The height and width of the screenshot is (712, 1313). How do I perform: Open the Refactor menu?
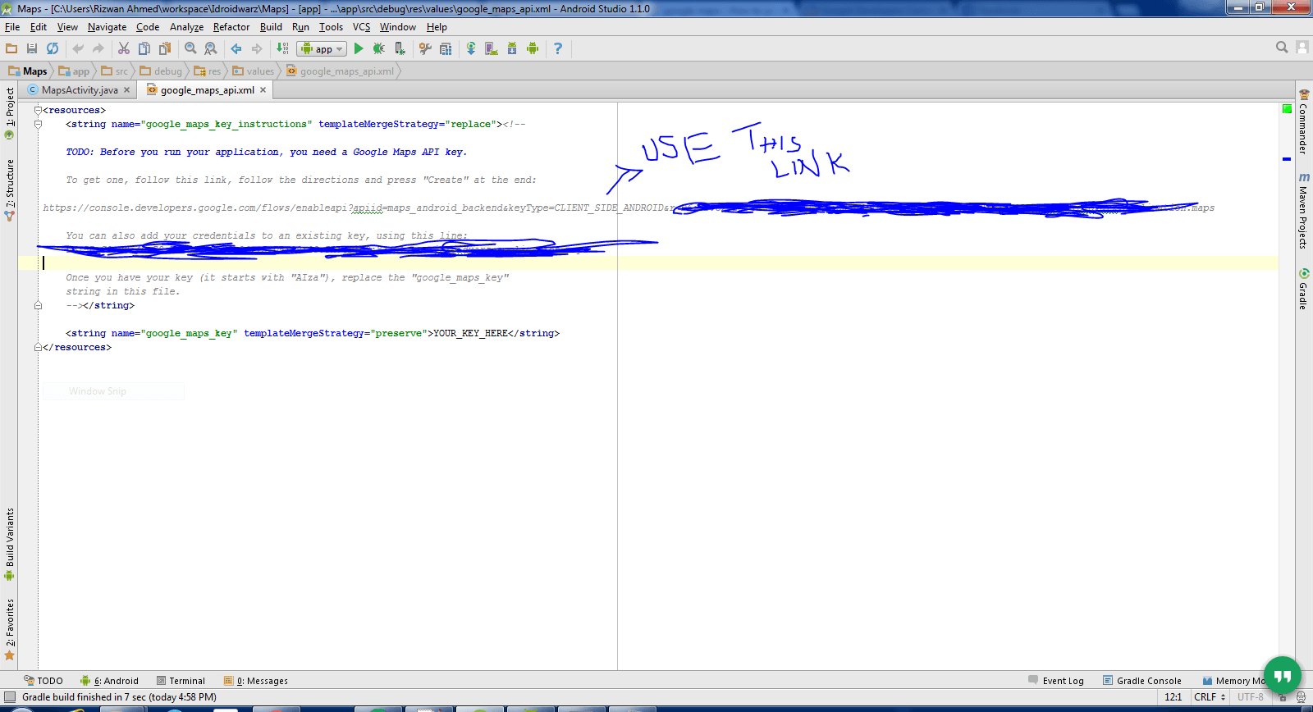231,27
